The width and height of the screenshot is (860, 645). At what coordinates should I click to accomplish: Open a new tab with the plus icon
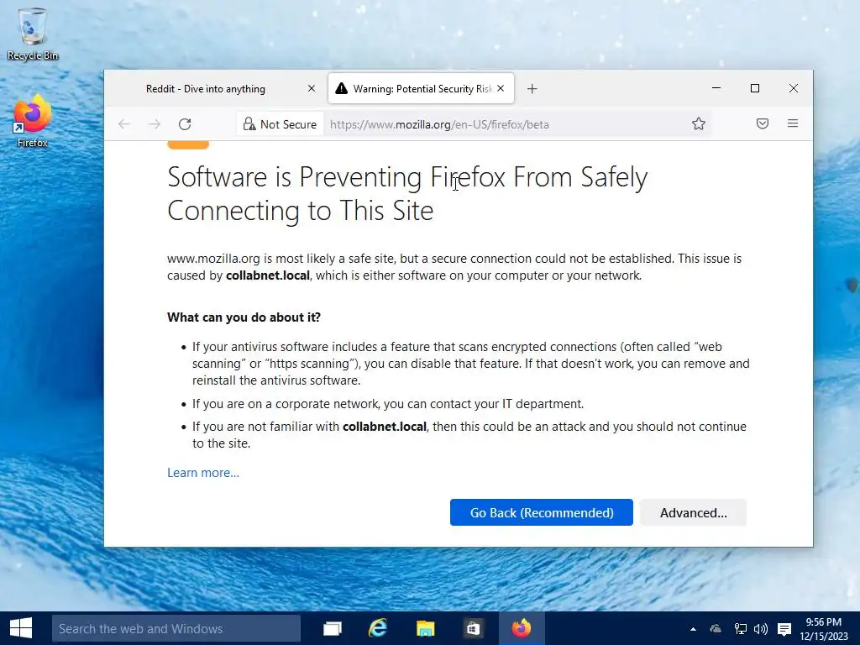[532, 89]
